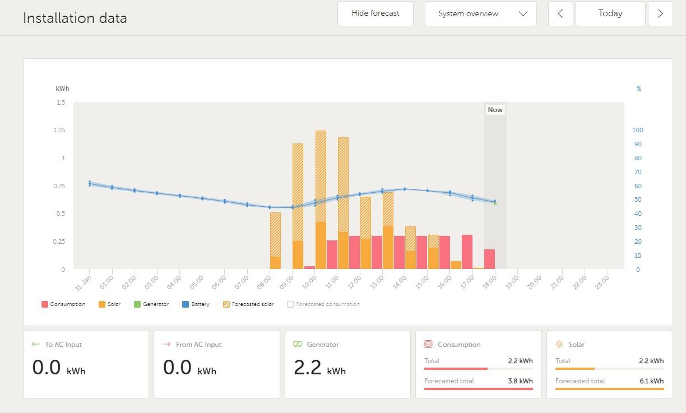The image size is (686, 413).
Task: Click the next day right arrow
Action: coord(660,14)
